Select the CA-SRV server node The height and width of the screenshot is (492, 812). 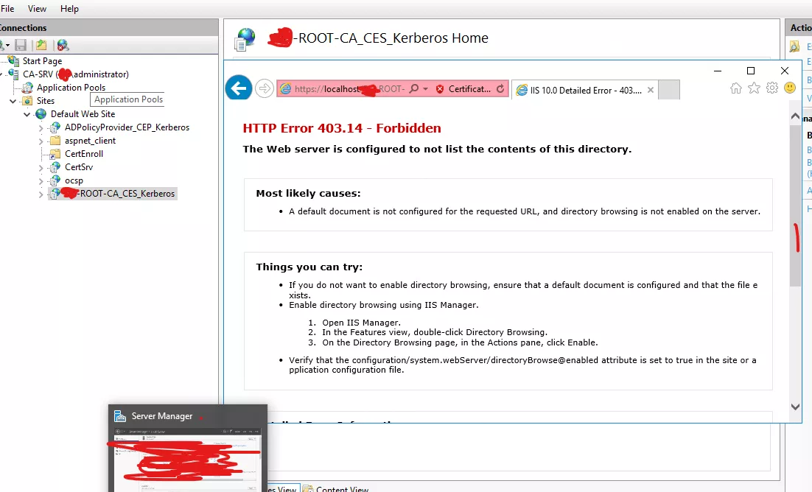click(76, 74)
